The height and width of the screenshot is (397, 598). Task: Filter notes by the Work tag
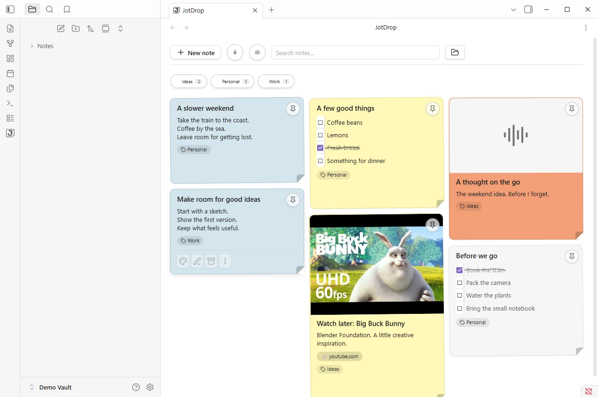click(x=276, y=81)
